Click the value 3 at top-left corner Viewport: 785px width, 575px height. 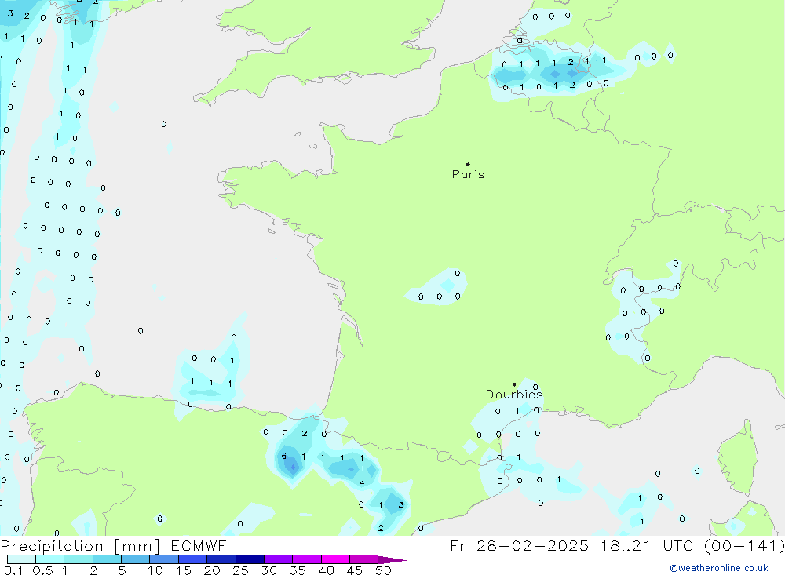[10, 13]
